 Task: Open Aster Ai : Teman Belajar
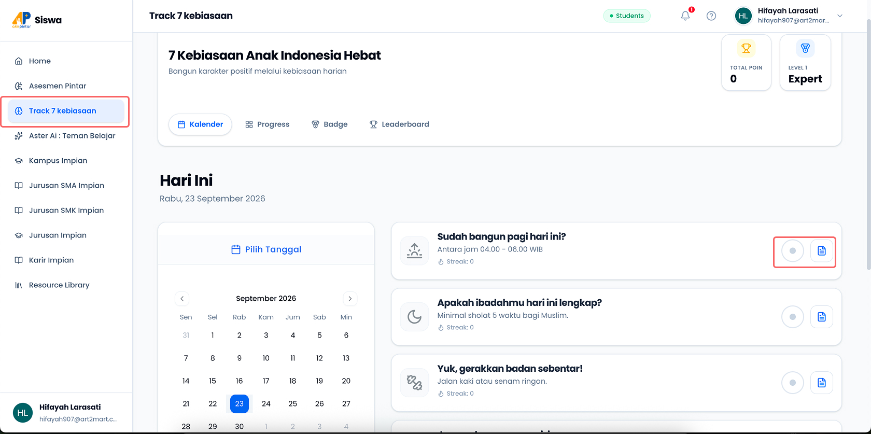point(66,136)
